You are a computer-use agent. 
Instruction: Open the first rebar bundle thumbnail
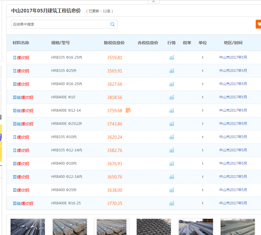coord(28,227)
